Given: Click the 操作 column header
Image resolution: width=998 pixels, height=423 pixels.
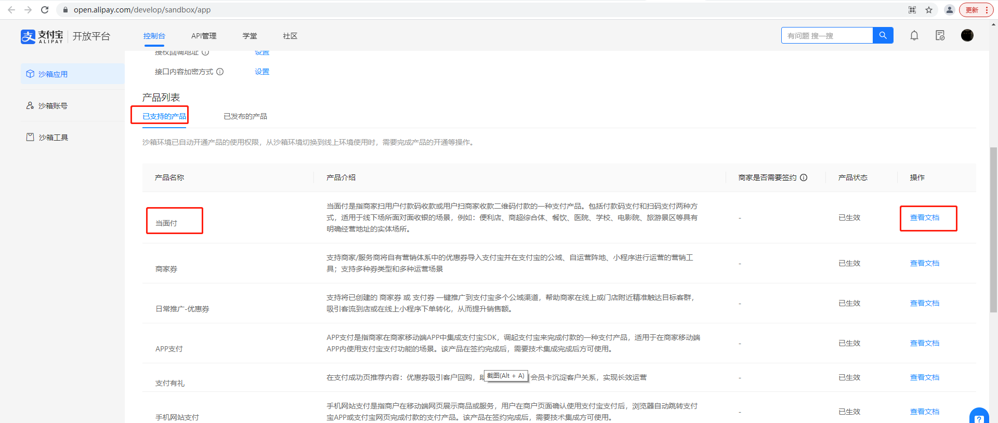Looking at the screenshot, I should [x=917, y=178].
